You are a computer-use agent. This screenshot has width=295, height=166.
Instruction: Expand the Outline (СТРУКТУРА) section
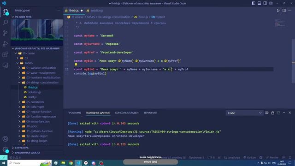pyautogui.click(x=37, y=148)
